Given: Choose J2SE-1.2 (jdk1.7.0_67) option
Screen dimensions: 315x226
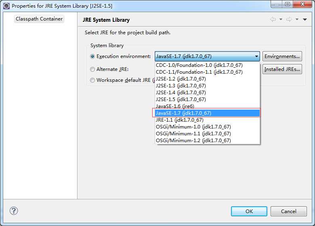Looking at the screenshot, I should [x=208, y=79].
